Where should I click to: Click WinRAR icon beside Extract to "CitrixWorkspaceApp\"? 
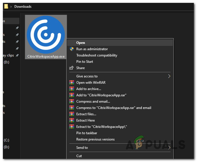pos(72,127)
